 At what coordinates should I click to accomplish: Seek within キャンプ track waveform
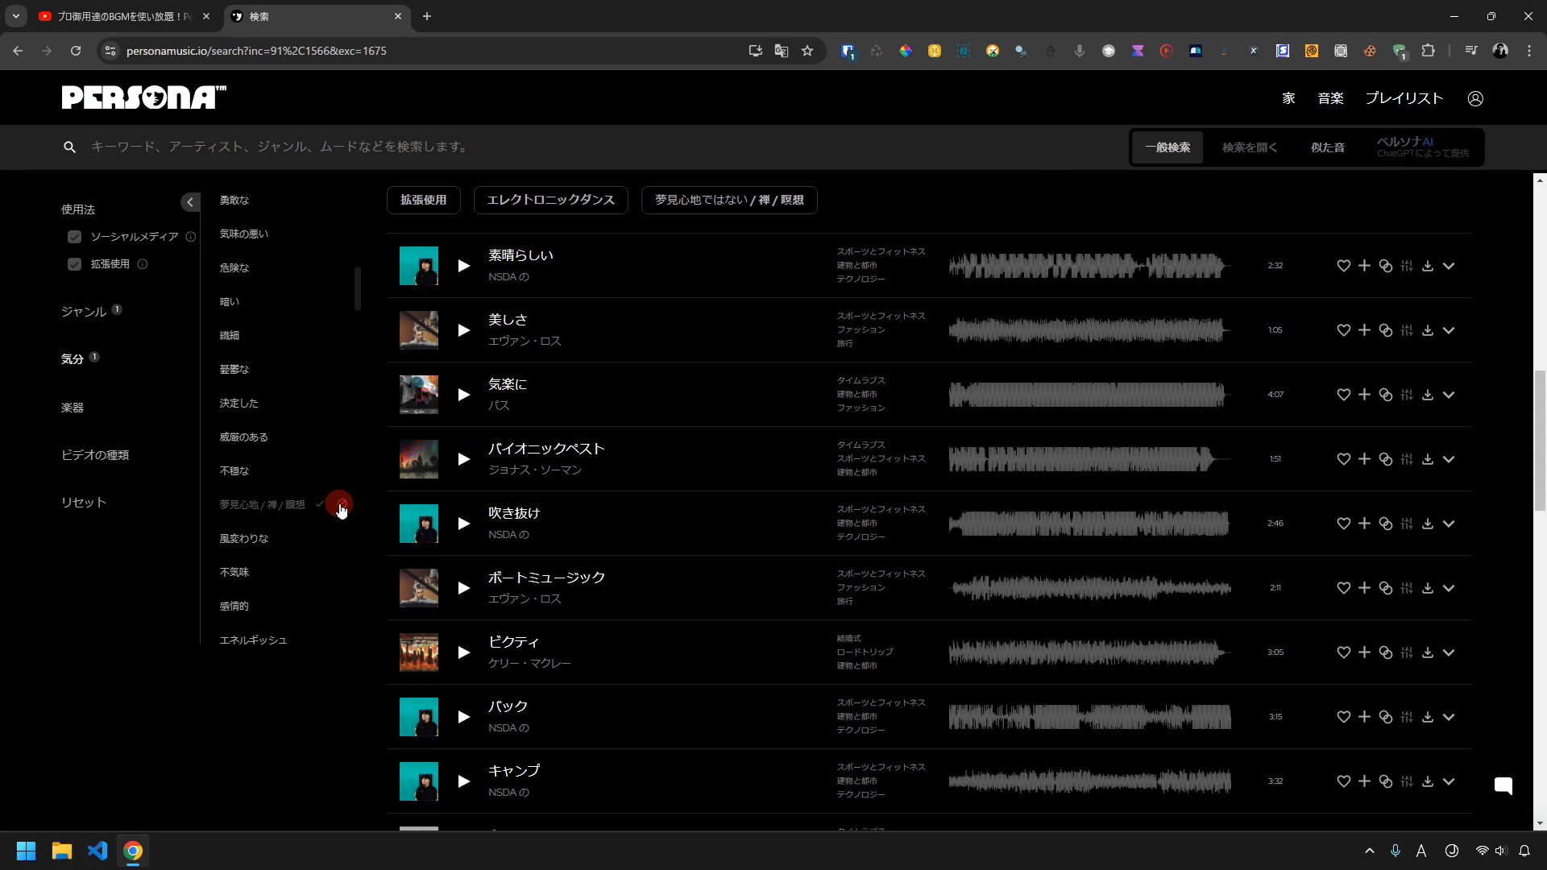pos(1089,781)
